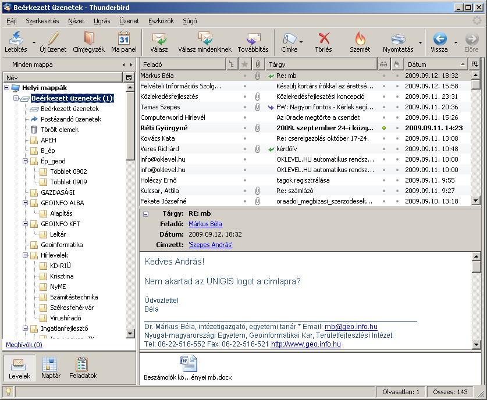
Task: Sort messages by the Dátum column header
Action: [x=436, y=64]
